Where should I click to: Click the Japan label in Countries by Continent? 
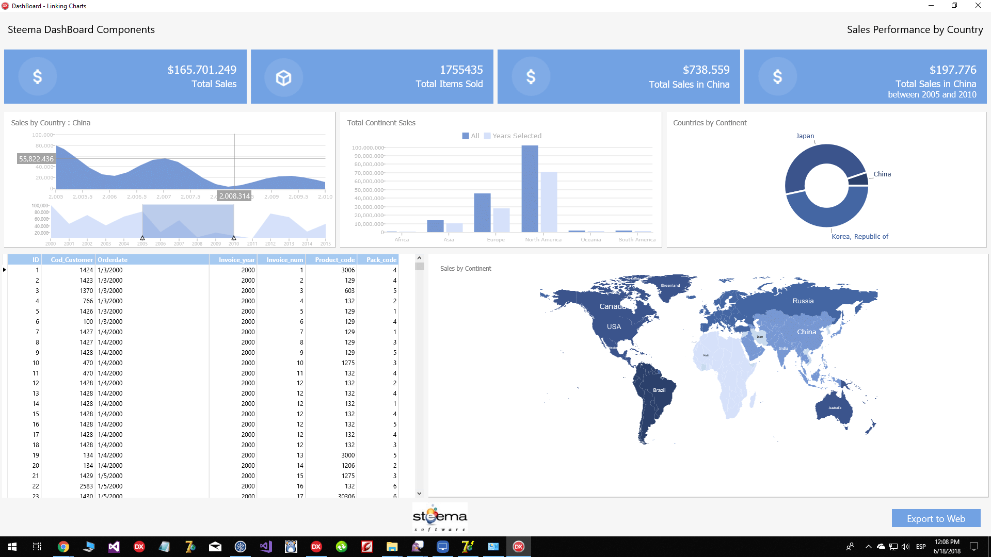pos(805,136)
